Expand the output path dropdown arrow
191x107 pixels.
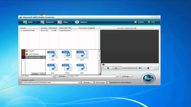(x=79, y=83)
